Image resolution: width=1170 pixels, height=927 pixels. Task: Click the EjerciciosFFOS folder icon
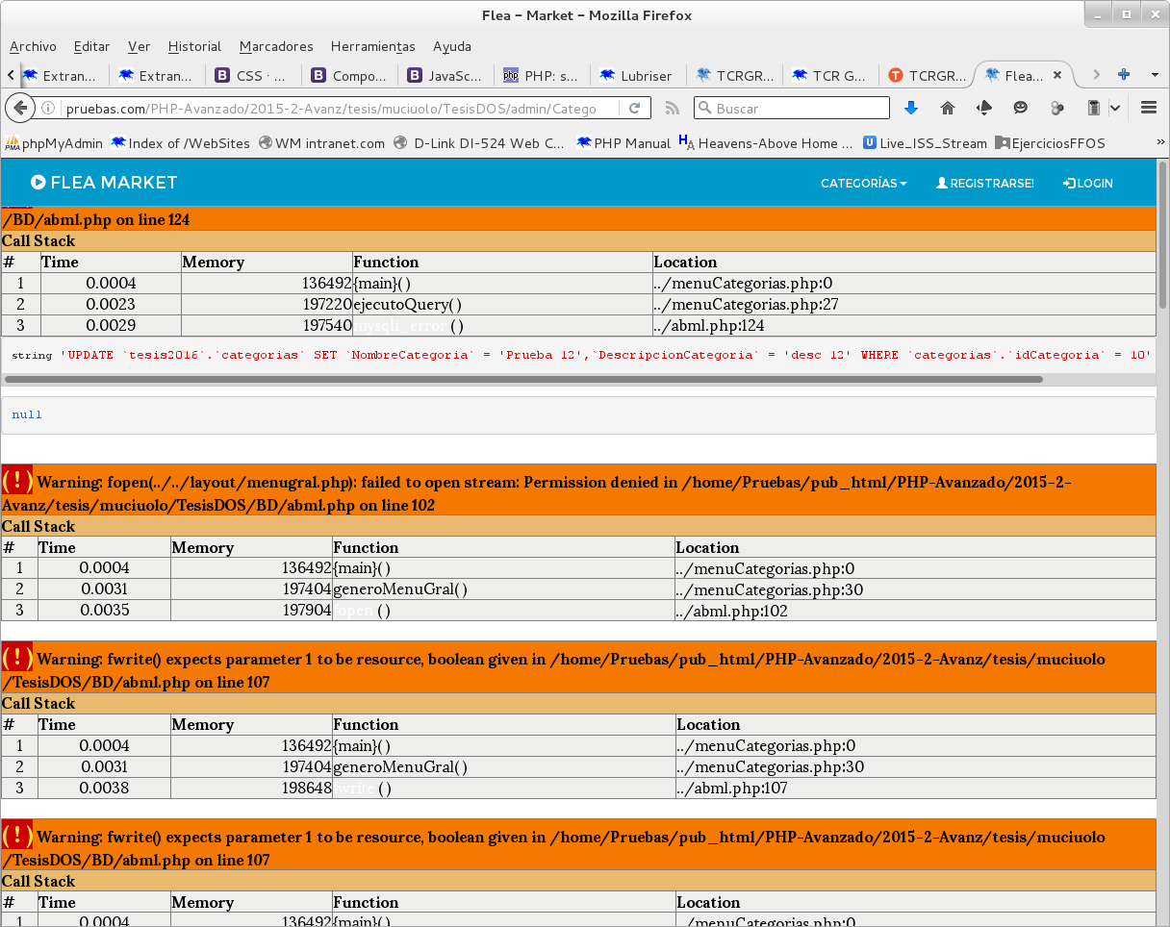pos(1002,143)
